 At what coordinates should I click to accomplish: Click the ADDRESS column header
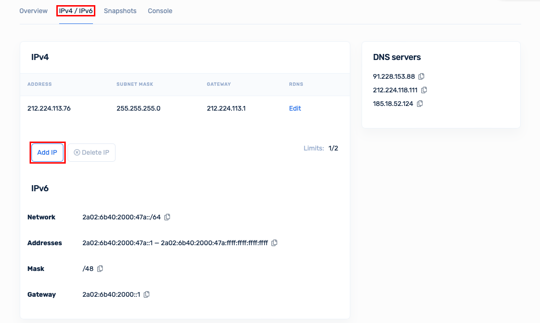coord(39,84)
